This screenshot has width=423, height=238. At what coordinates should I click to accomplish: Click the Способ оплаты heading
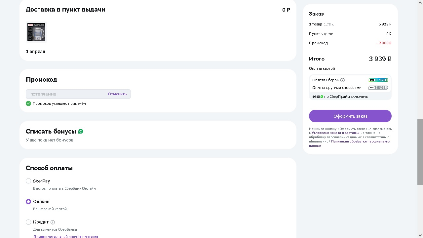[x=49, y=168]
